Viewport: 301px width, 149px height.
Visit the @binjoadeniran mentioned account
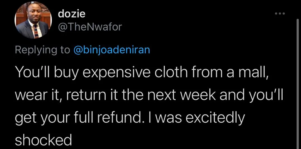[x=111, y=50]
